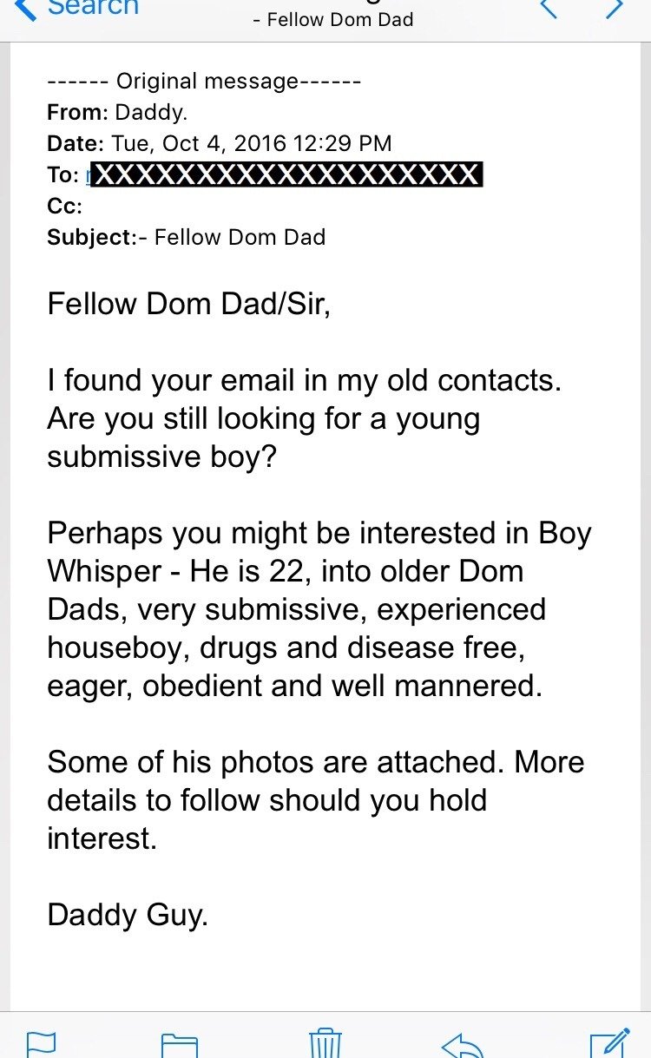This screenshot has height=1058, width=651.
Task: Go back to Search results label
Action: (93, 8)
